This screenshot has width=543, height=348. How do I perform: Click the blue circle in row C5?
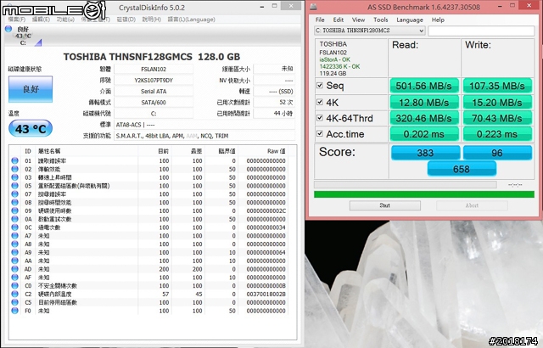[14, 302]
